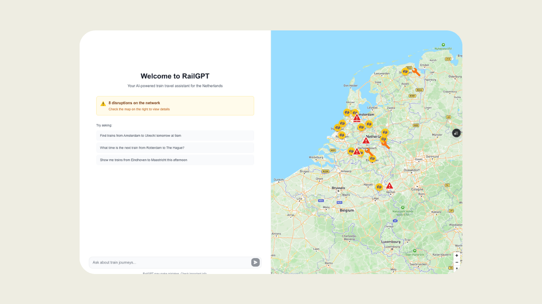Image resolution: width=542 pixels, height=304 pixels.
Task: Click the red warning triangle near Aachen
Action: (389, 186)
